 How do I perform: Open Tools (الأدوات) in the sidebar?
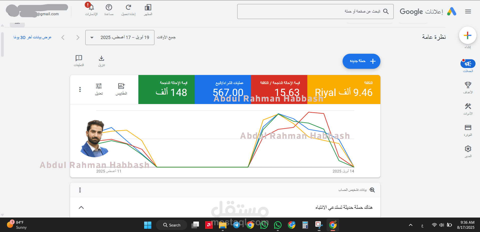[x=468, y=109]
